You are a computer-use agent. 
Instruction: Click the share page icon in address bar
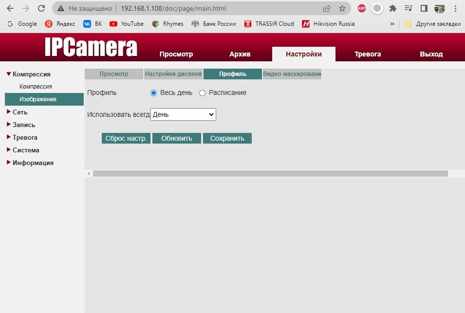pyautogui.click(x=327, y=8)
